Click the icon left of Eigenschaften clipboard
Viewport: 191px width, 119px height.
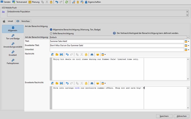(82, 2)
